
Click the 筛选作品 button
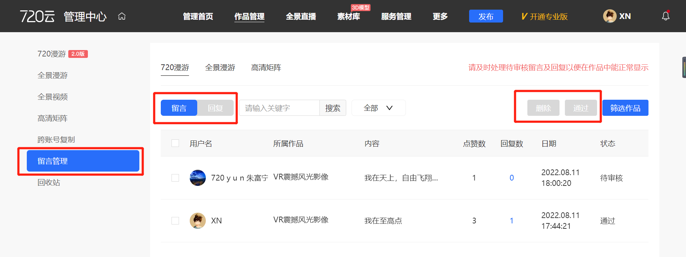[x=625, y=108]
